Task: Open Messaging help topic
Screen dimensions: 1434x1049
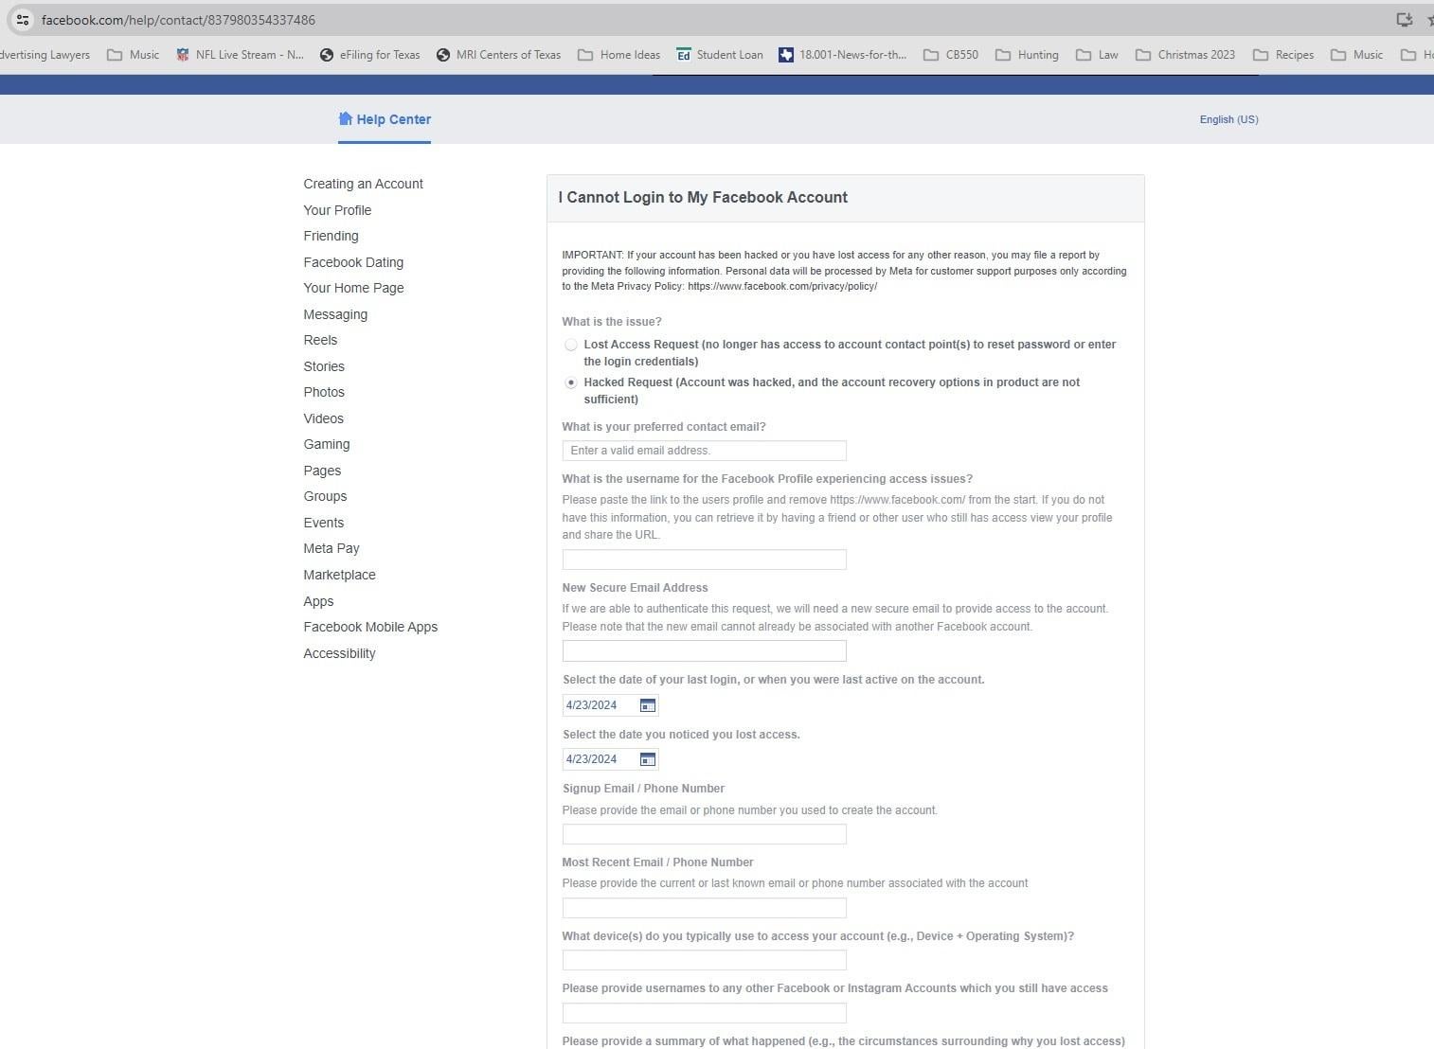Action: [335, 314]
